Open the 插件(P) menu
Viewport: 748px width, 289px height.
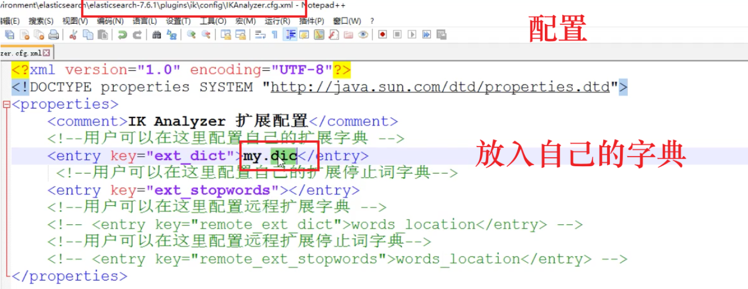tap(312, 21)
